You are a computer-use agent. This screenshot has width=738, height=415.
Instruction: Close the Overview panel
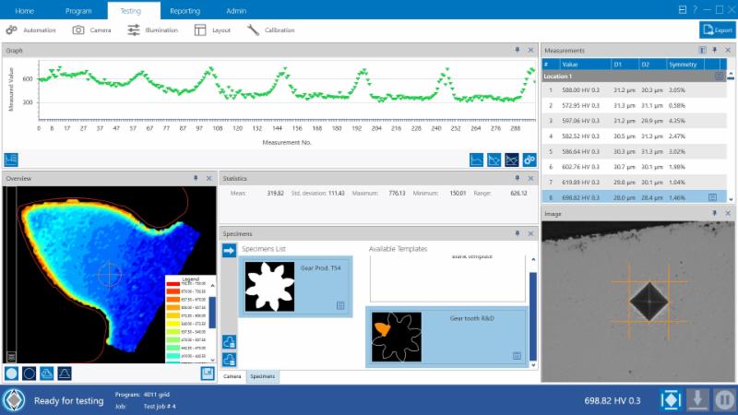(x=209, y=178)
